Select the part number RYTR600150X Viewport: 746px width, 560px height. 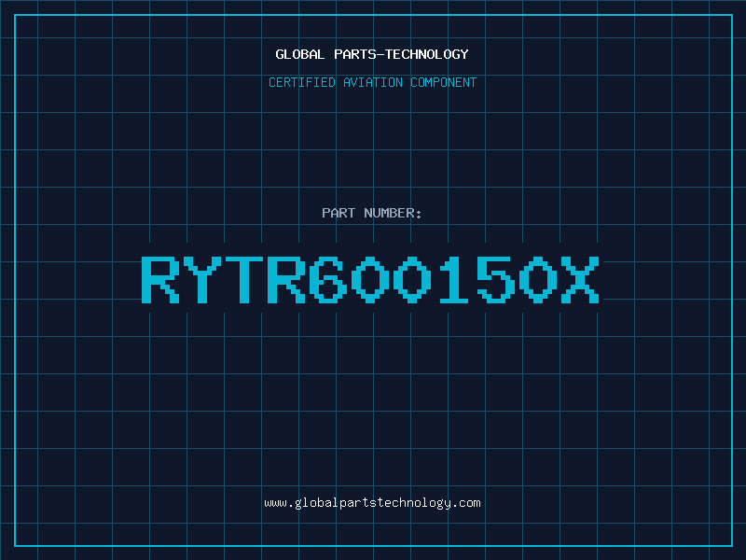(x=370, y=279)
